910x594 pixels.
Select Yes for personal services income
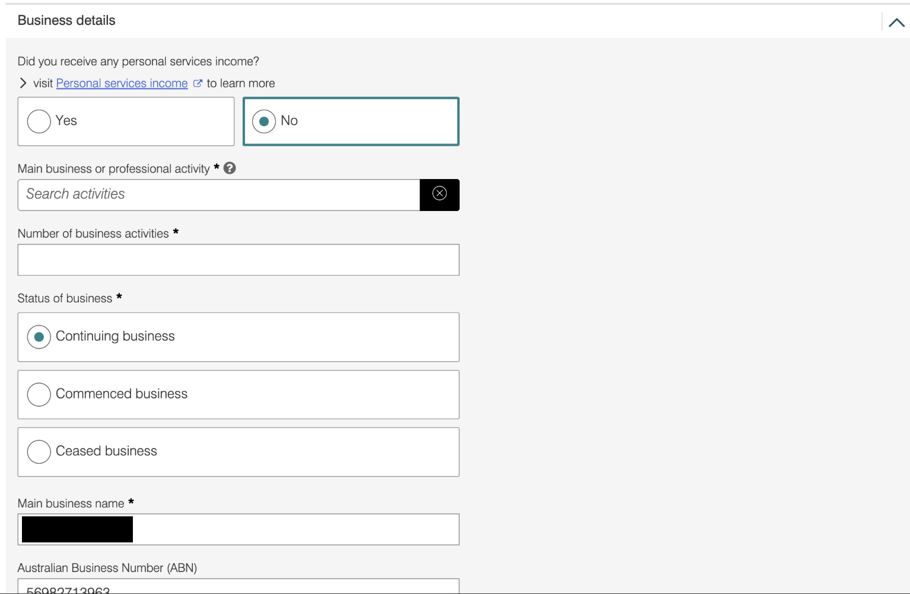point(126,122)
